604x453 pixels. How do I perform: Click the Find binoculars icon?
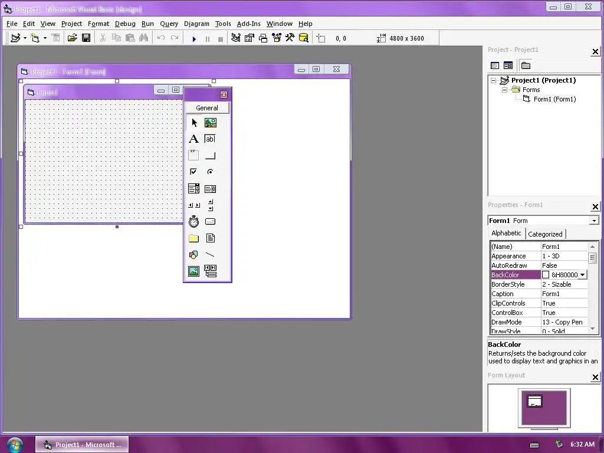click(144, 38)
